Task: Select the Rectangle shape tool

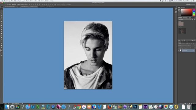Action: [x=2, y=43]
